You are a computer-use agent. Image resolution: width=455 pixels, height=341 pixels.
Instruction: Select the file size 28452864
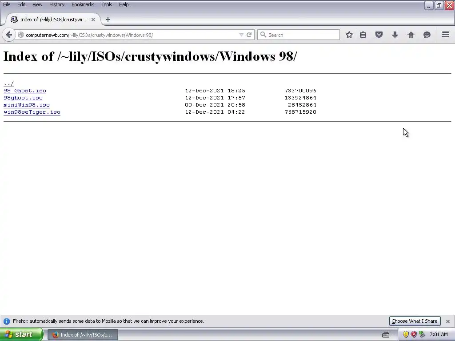[x=302, y=105]
